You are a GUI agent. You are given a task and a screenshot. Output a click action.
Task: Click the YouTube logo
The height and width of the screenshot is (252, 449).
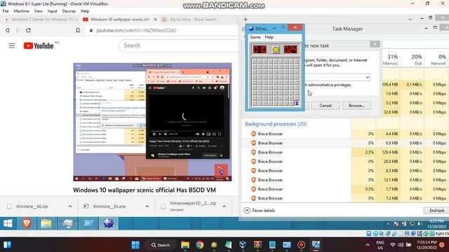[39, 45]
